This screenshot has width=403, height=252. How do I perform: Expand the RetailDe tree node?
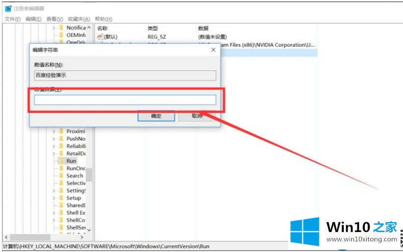tap(54, 154)
